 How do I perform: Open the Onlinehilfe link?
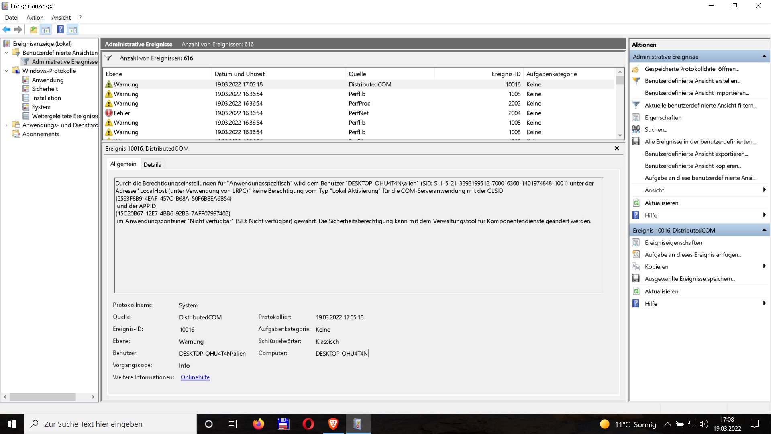pos(195,377)
